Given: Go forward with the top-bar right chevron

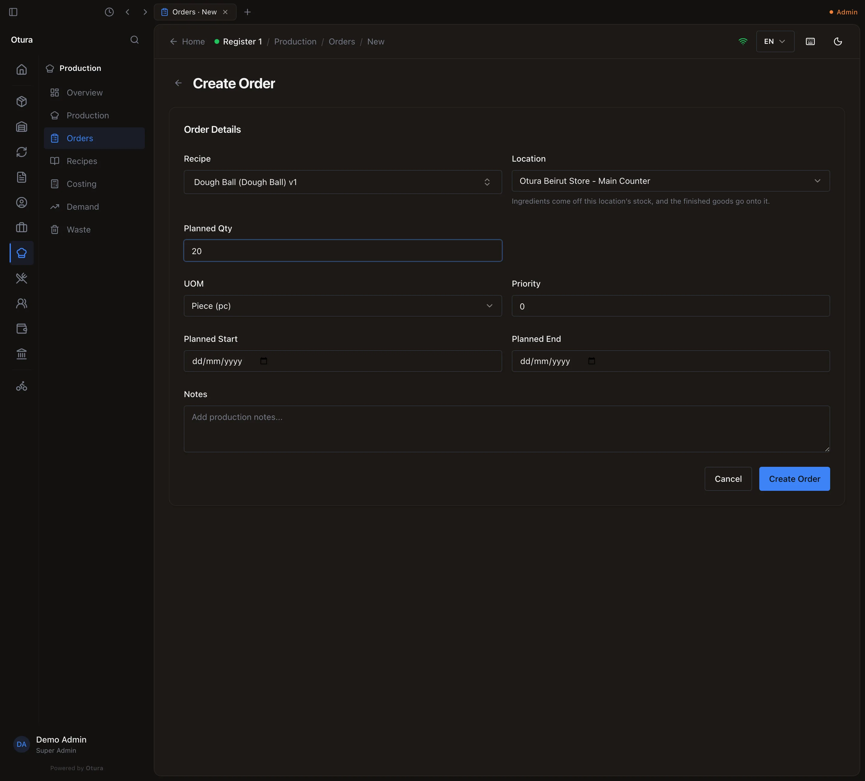Looking at the screenshot, I should tap(145, 12).
